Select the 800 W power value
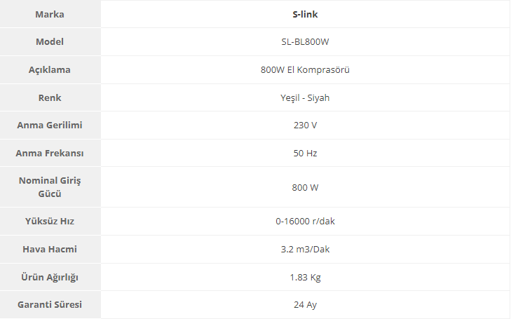Viewport: 511px width, 319px height. pos(305,187)
